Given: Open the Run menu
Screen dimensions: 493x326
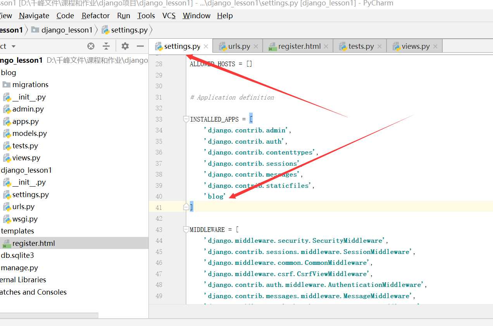Looking at the screenshot, I should coord(124,15).
